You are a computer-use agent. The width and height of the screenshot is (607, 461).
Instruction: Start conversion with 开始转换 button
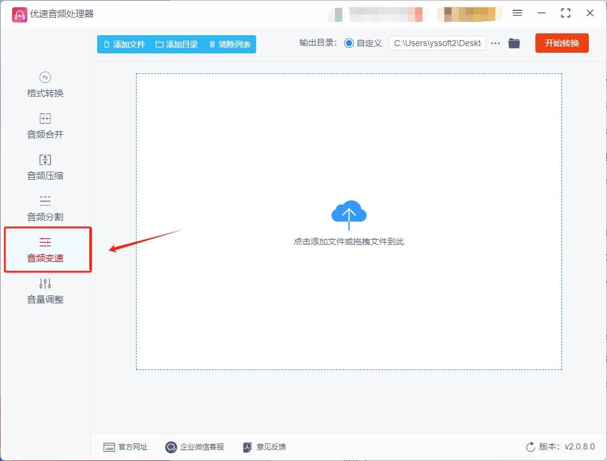pos(561,43)
